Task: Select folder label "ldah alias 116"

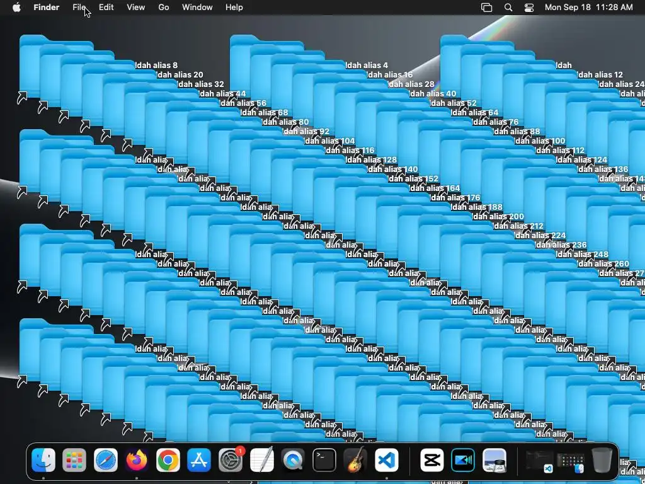Action: pos(350,150)
